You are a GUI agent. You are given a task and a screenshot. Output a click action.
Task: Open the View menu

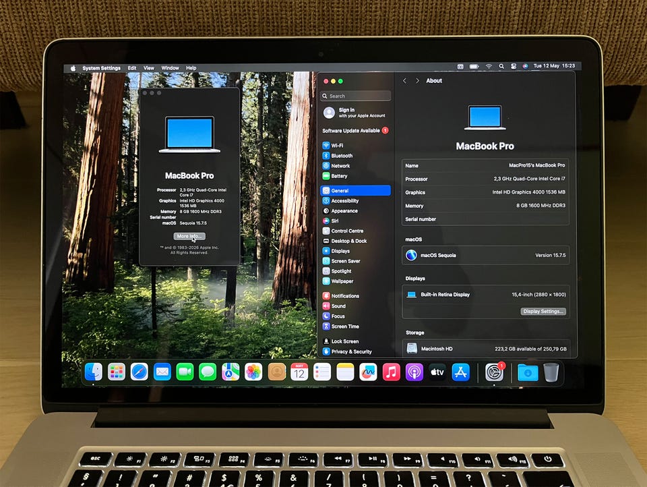[148, 68]
